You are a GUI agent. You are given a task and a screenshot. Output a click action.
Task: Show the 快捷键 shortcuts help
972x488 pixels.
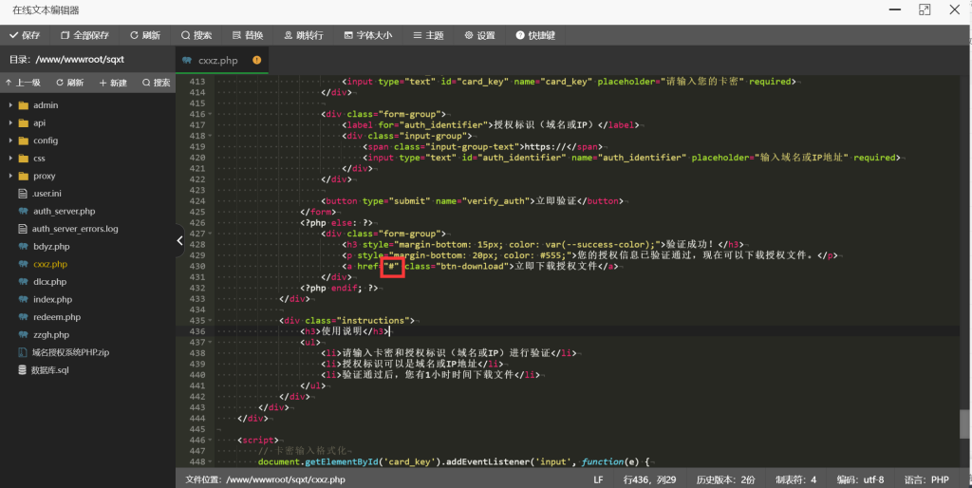pyautogui.click(x=535, y=35)
